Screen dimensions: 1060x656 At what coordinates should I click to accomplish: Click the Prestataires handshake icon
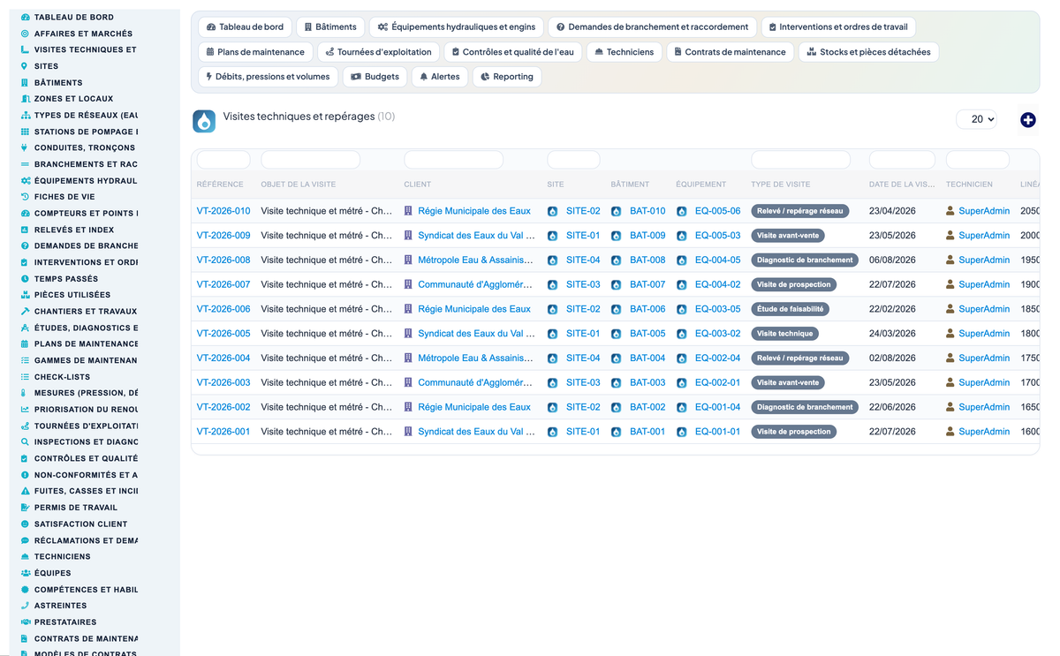[x=25, y=622]
